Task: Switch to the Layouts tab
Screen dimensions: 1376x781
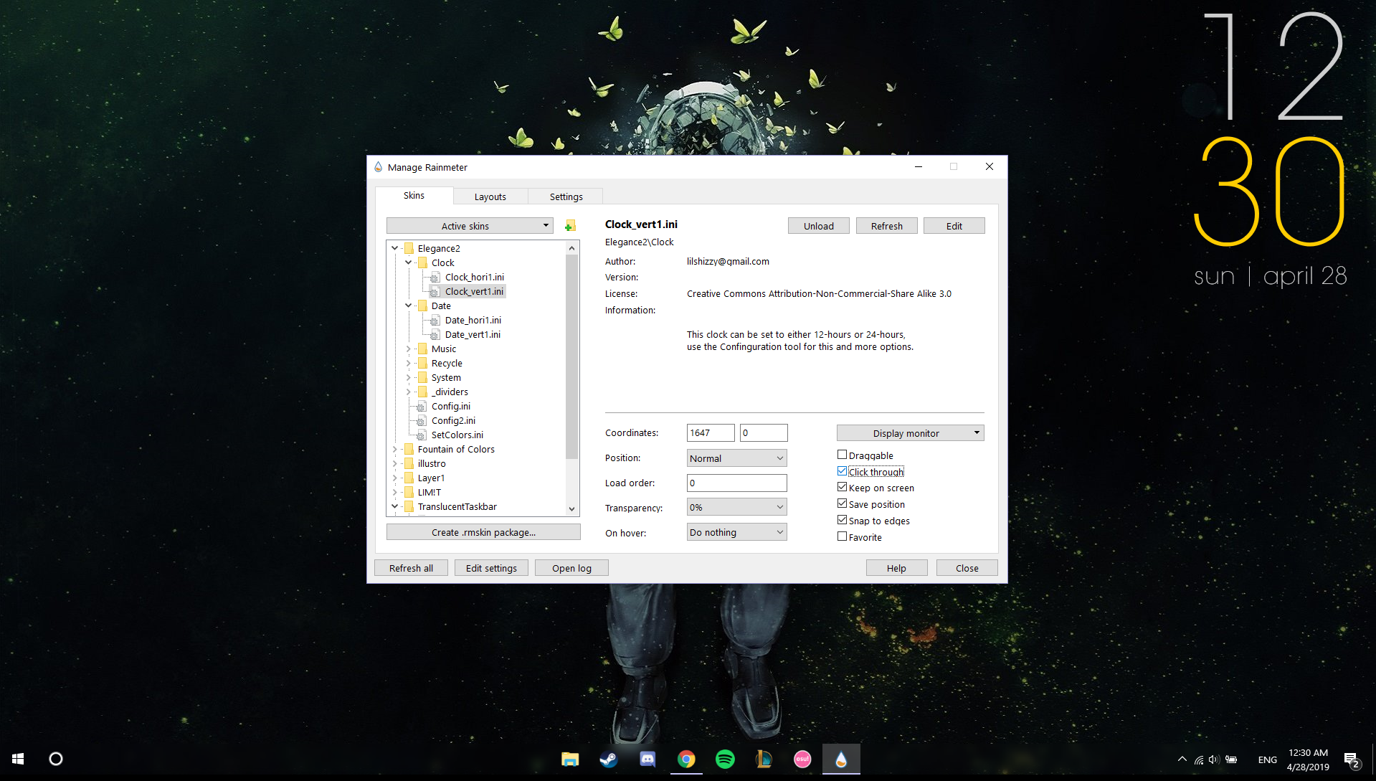Action: tap(490, 196)
